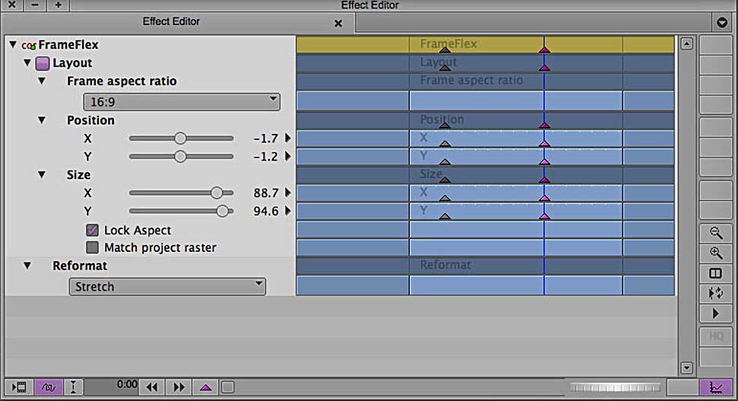The image size is (738, 401).
Task: Step to the previous keyframe with rewind
Action: coord(152,387)
